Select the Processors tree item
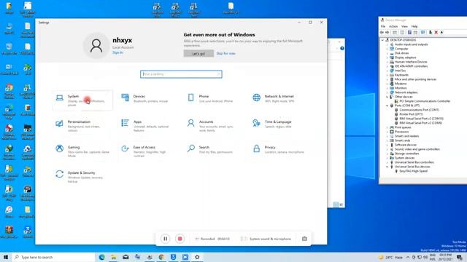Image resolution: width=467 pixels, height=262 pixels. point(401,132)
